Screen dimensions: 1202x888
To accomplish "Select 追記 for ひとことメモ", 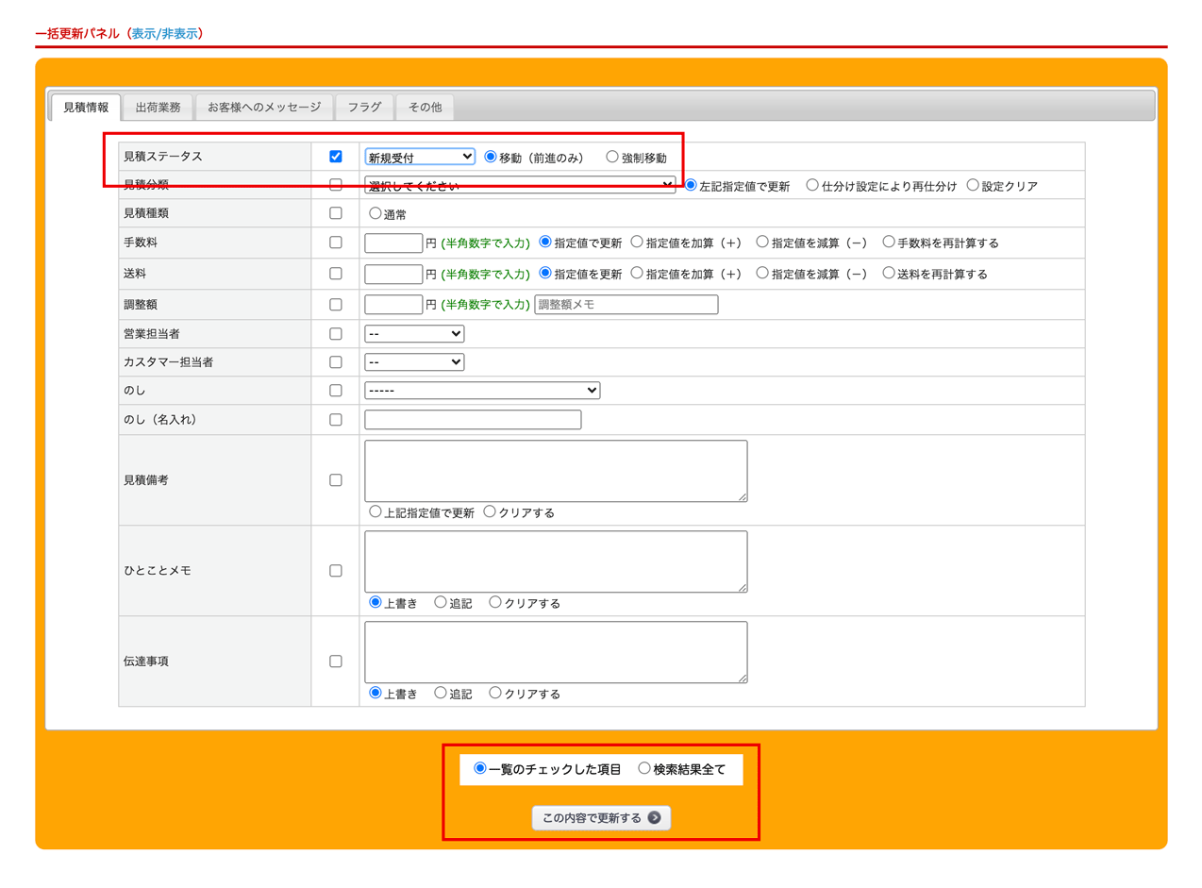I will (441, 603).
